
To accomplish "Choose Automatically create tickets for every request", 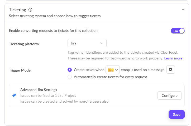I will (x=70, y=77).
